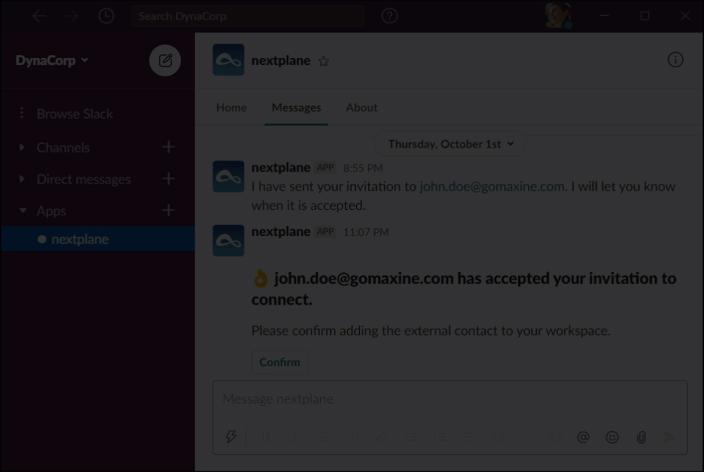Open the help question mark icon
Screen dimensions: 704x472
coord(389,16)
